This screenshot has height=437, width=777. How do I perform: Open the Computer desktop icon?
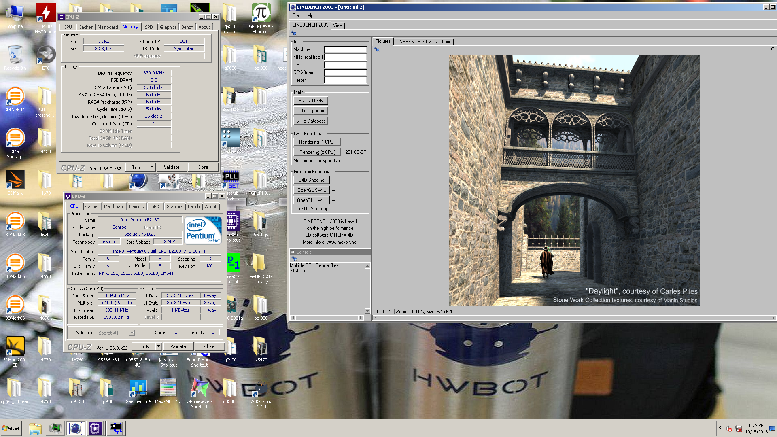[15, 16]
